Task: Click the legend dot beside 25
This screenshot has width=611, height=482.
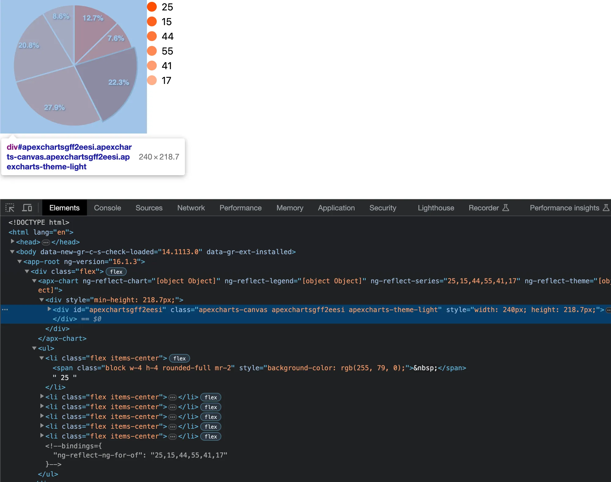Action: click(x=152, y=7)
